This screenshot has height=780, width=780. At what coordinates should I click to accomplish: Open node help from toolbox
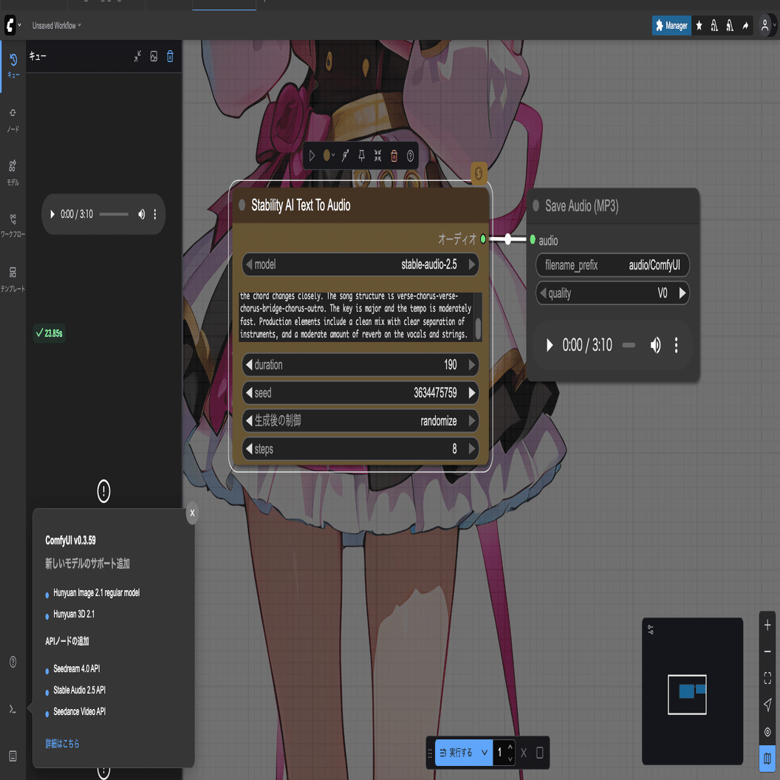(x=411, y=156)
